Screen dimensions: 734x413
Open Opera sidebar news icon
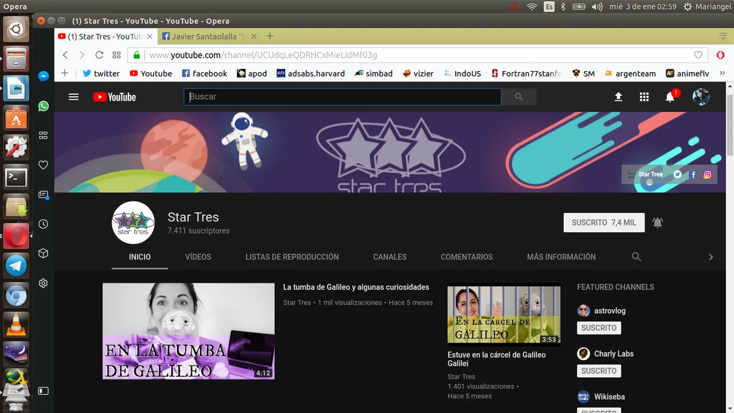pyautogui.click(x=43, y=194)
